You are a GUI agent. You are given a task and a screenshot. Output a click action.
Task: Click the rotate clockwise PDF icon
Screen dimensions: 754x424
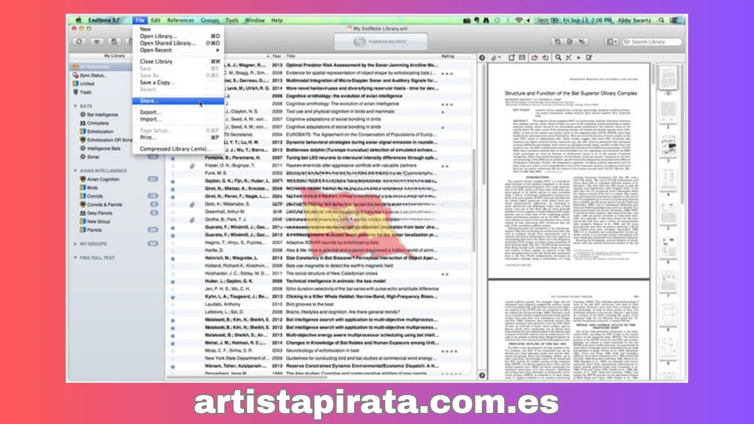tap(545, 57)
